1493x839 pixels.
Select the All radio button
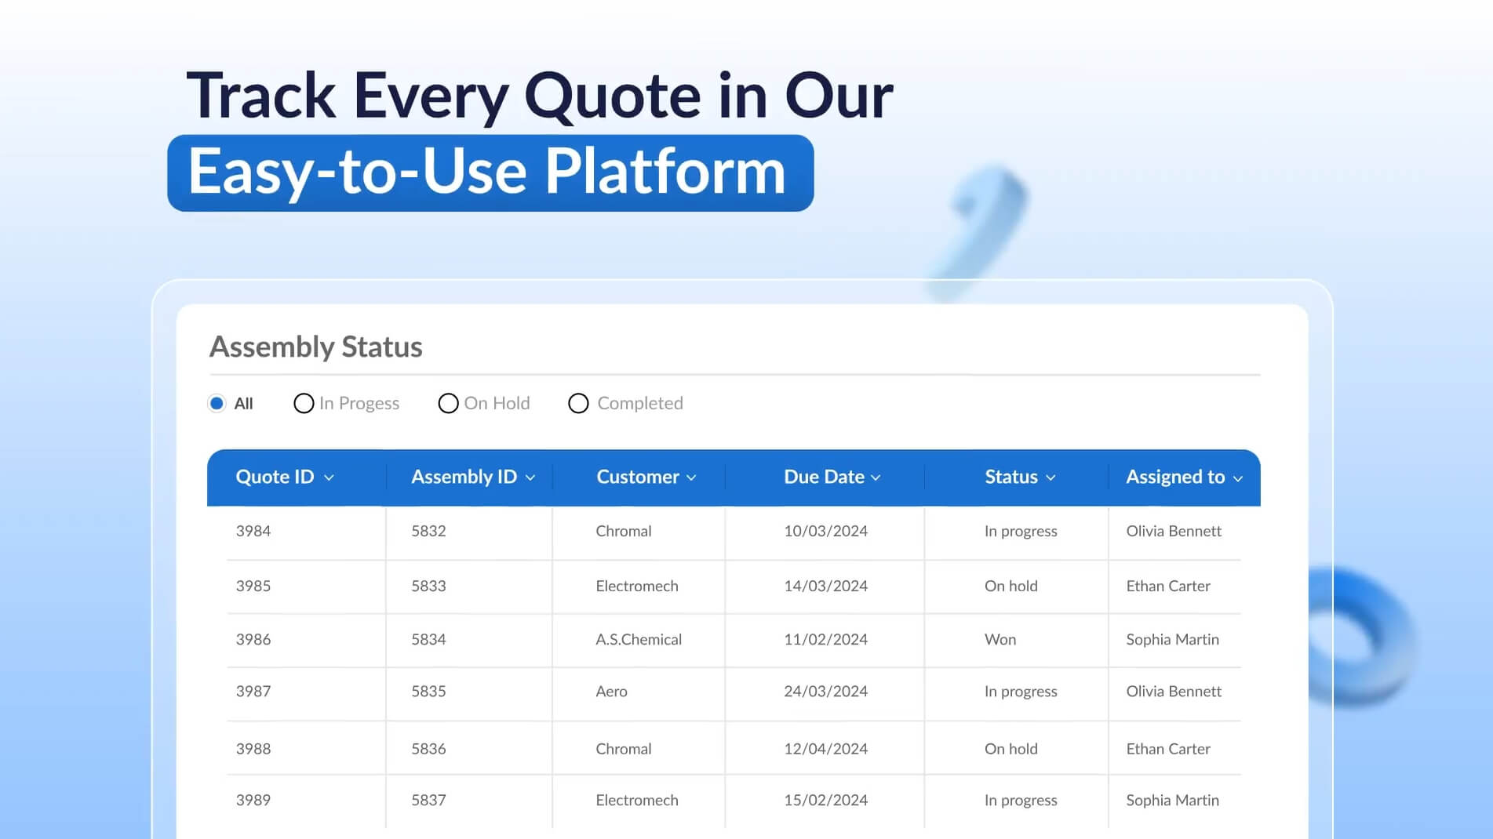(x=217, y=403)
